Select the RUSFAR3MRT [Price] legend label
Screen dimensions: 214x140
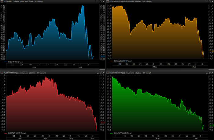click(x=124, y=133)
